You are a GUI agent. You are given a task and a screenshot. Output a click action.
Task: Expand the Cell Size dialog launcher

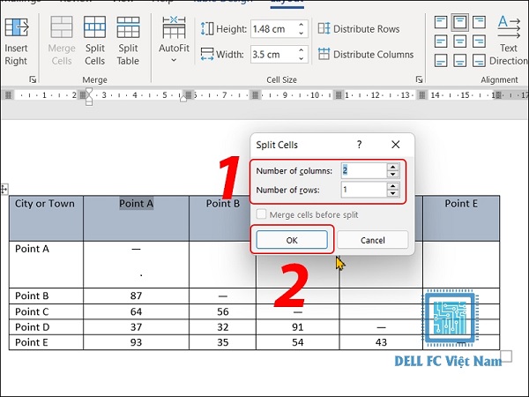tap(419, 79)
